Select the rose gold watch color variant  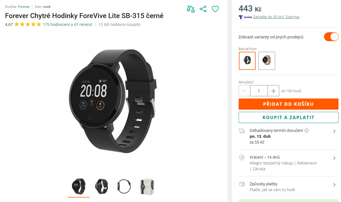tap(267, 61)
